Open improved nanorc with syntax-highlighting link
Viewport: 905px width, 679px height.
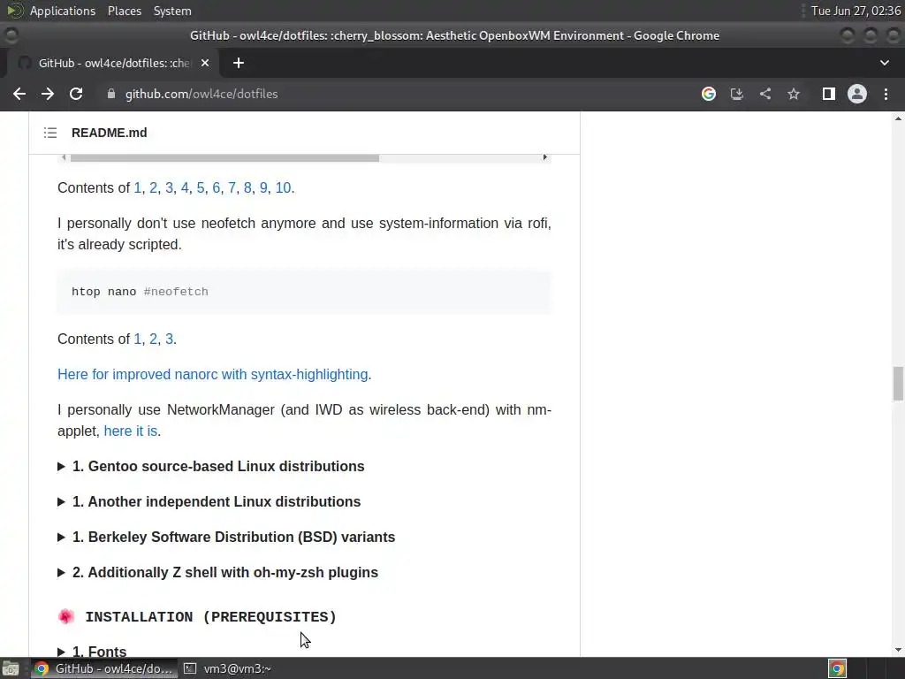coord(212,374)
